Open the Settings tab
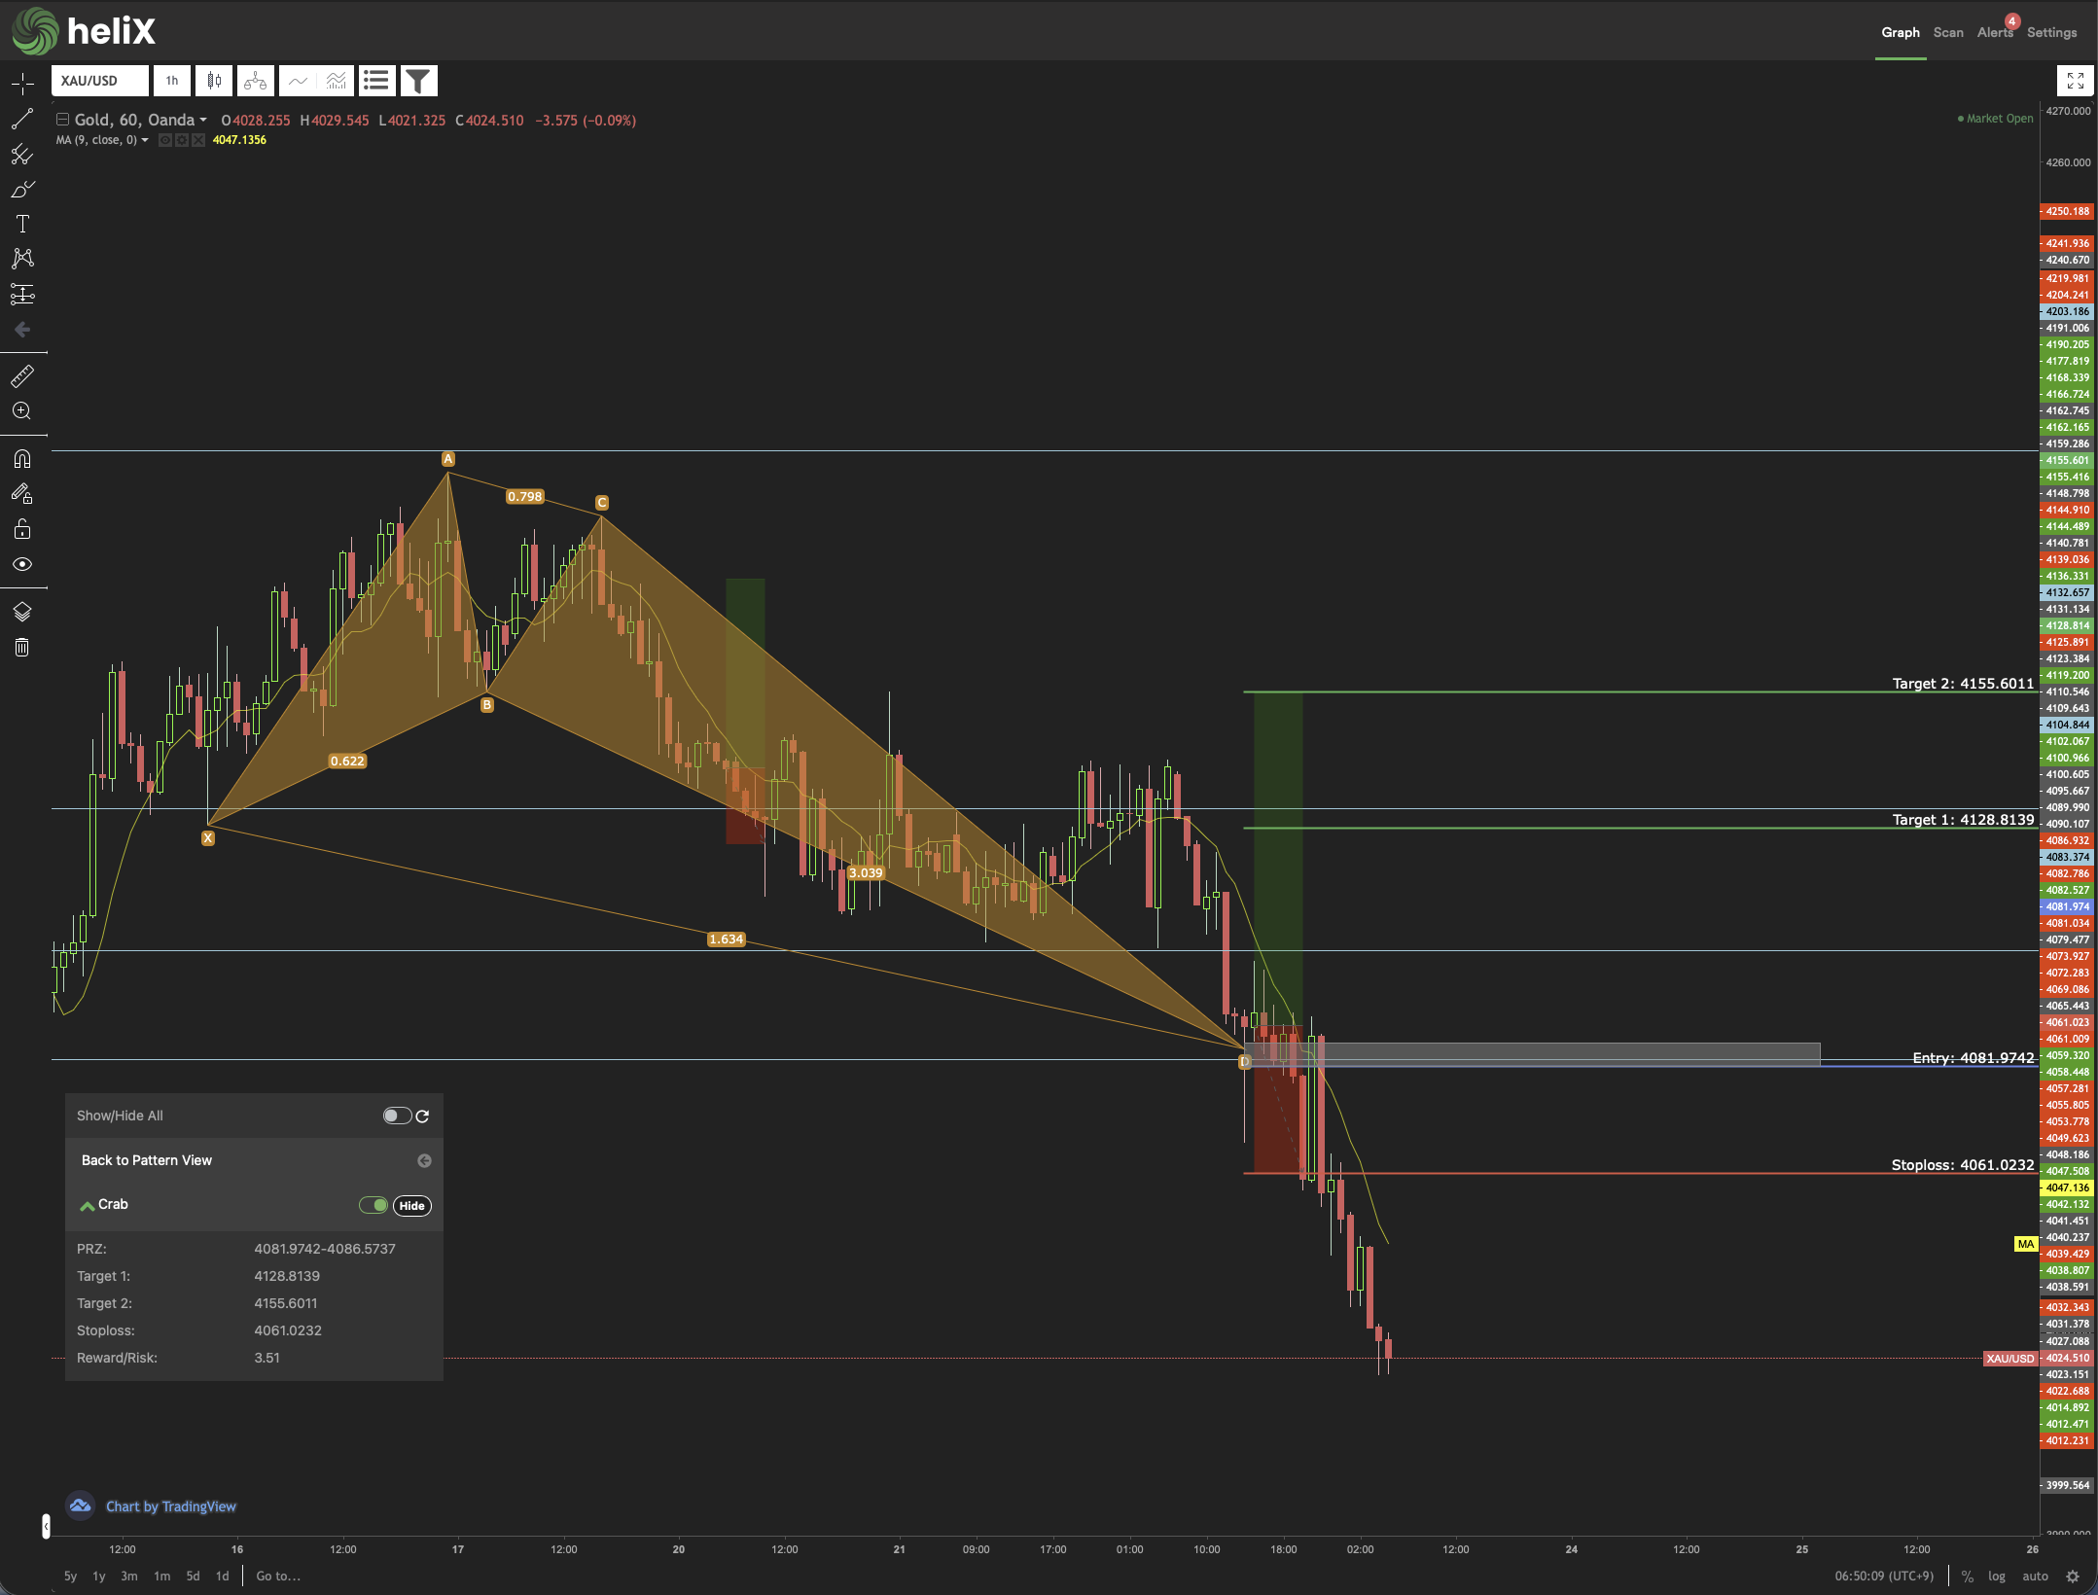This screenshot has width=2098, height=1595. click(2052, 33)
